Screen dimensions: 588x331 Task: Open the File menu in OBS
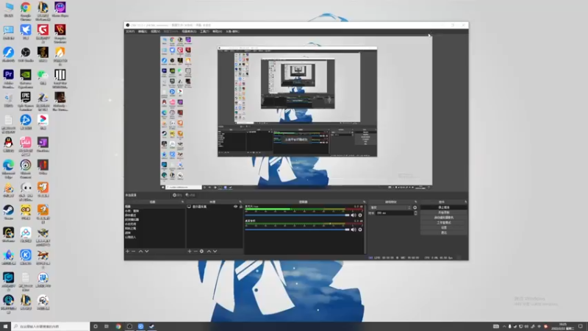pos(130,32)
